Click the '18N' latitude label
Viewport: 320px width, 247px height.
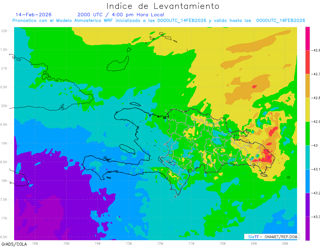4,181
